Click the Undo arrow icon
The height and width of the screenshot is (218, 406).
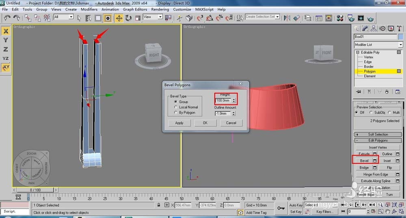[x=7, y=18]
